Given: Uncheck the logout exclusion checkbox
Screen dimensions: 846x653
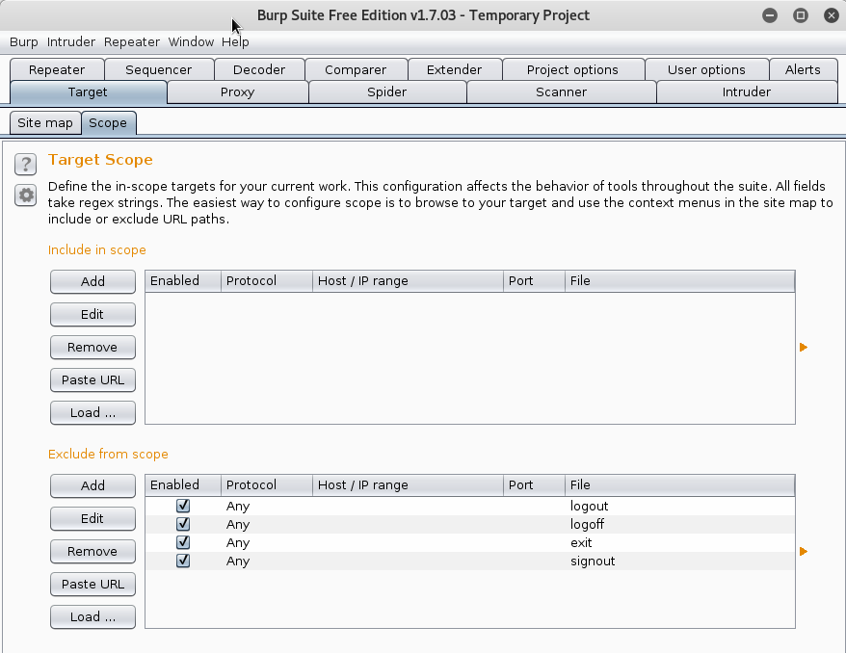Looking at the screenshot, I should pyautogui.click(x=183, y=506).
